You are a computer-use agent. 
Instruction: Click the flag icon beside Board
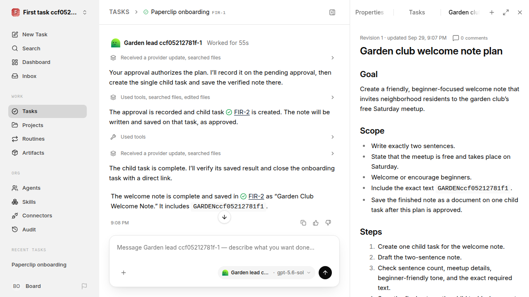pyautogui.click(x=84, y=286)
